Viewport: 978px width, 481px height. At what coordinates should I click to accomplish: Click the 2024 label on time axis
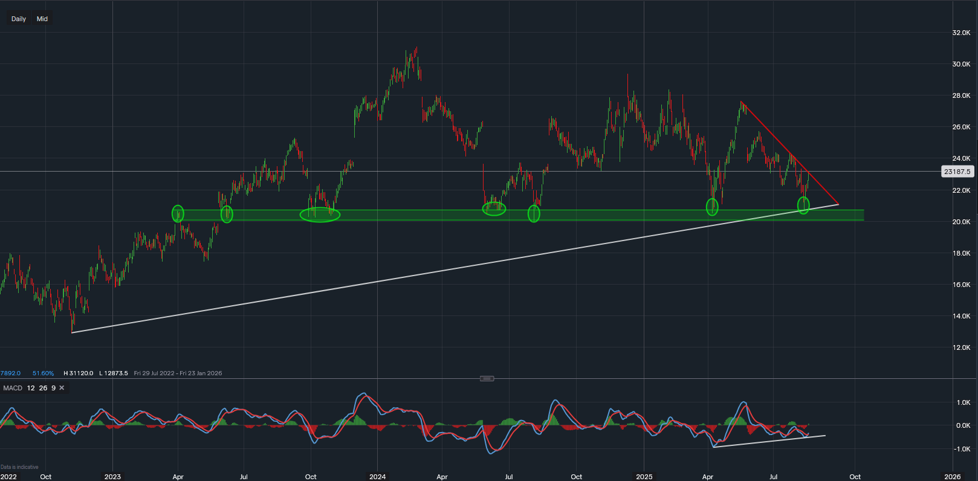(377, 477)
